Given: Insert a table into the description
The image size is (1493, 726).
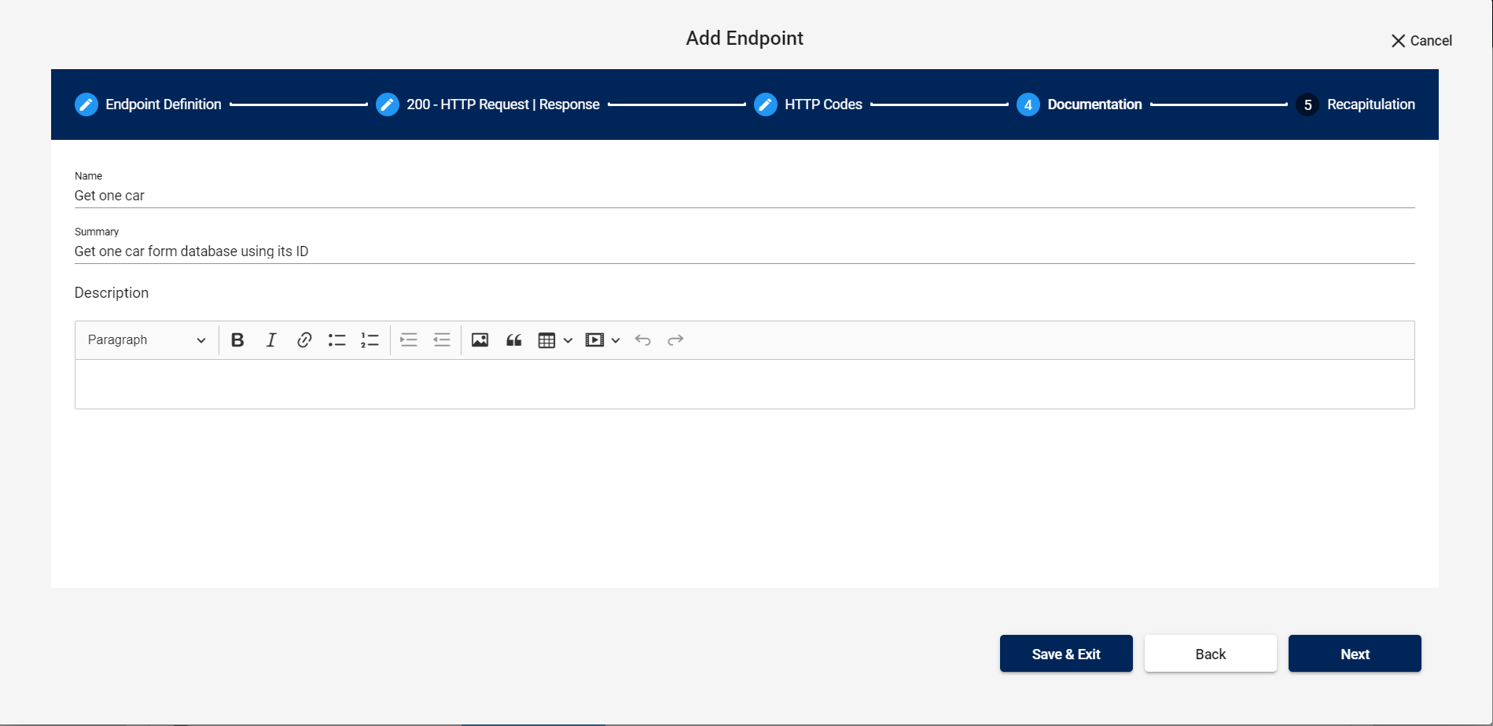Looking at the screenshot, I should pyautogui.click(x=546, y=340).
